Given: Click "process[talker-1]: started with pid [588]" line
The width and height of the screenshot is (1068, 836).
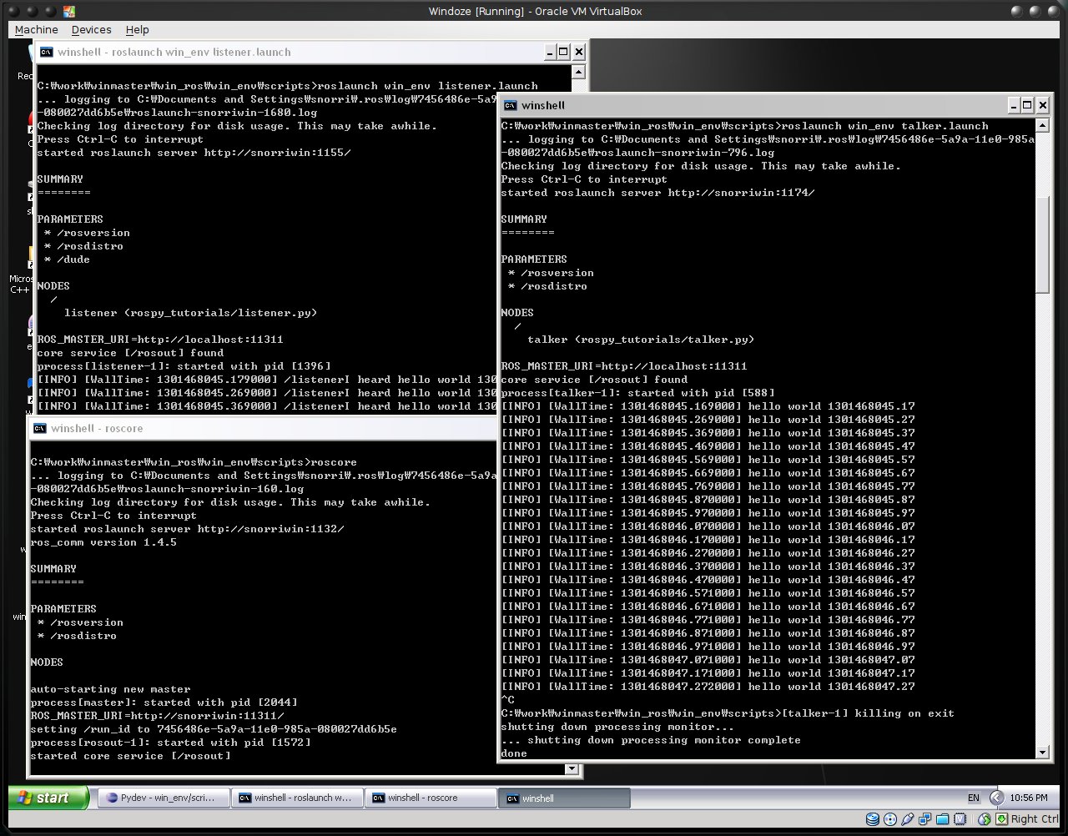Looking at the screenshot, I should tap(637, 393).
